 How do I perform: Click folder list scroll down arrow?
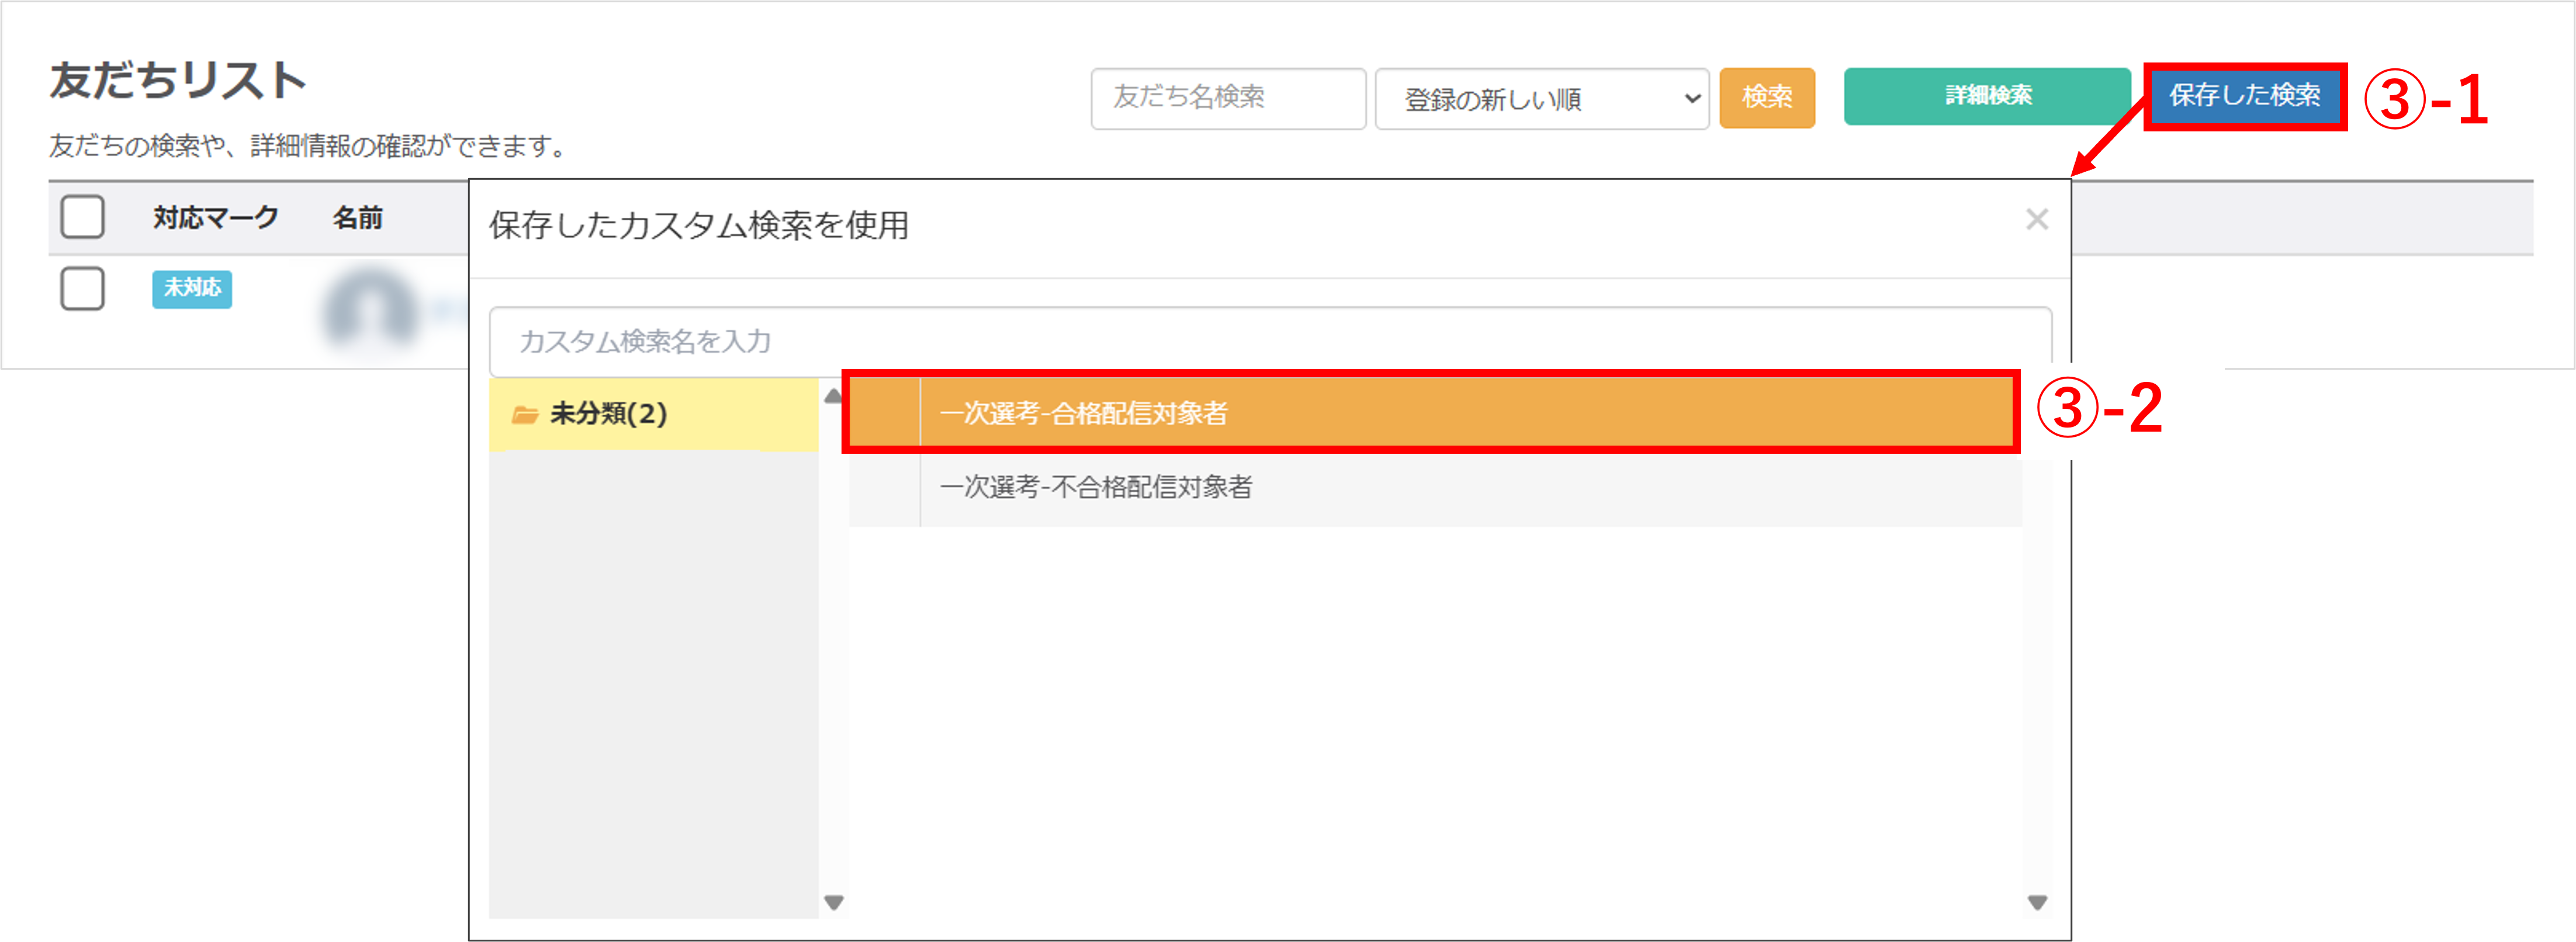tap(833, 902)
